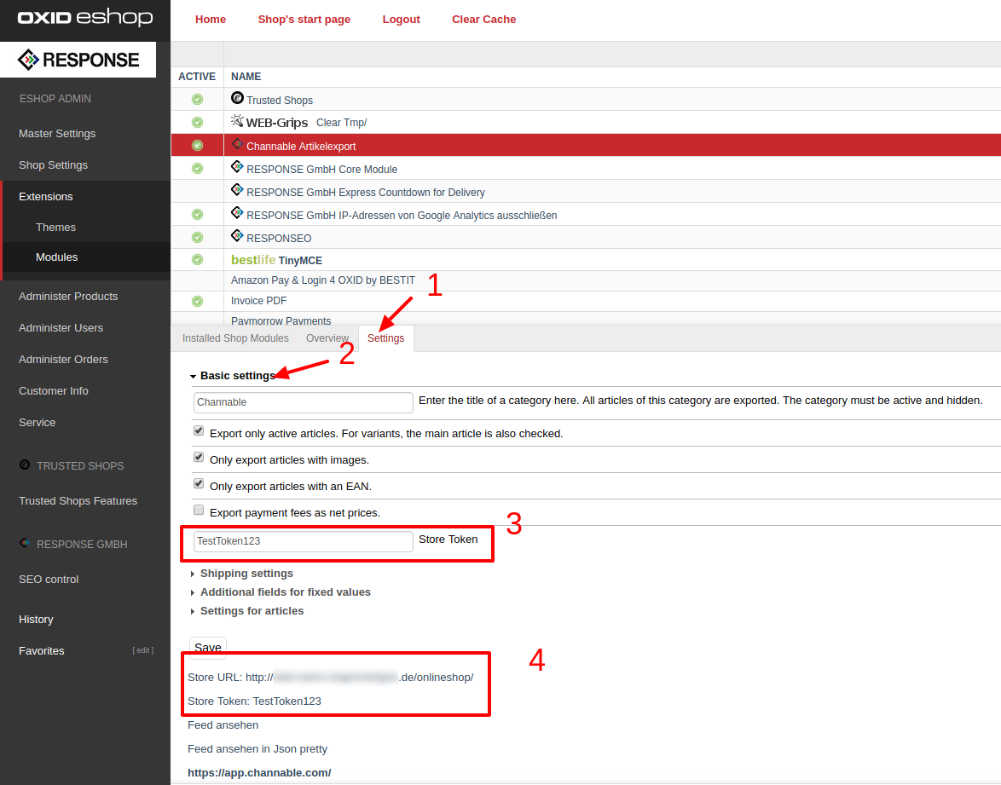Click the RESPONSEO module icon
Screen dimensions: 1001x785
pos(237,235)
